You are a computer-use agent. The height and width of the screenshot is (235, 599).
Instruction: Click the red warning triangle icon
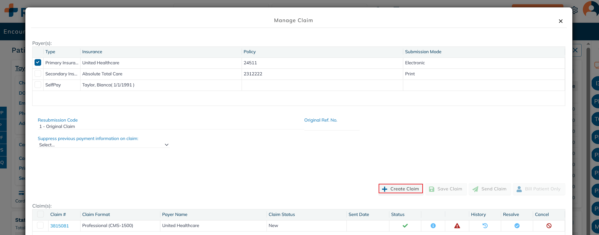457,226
